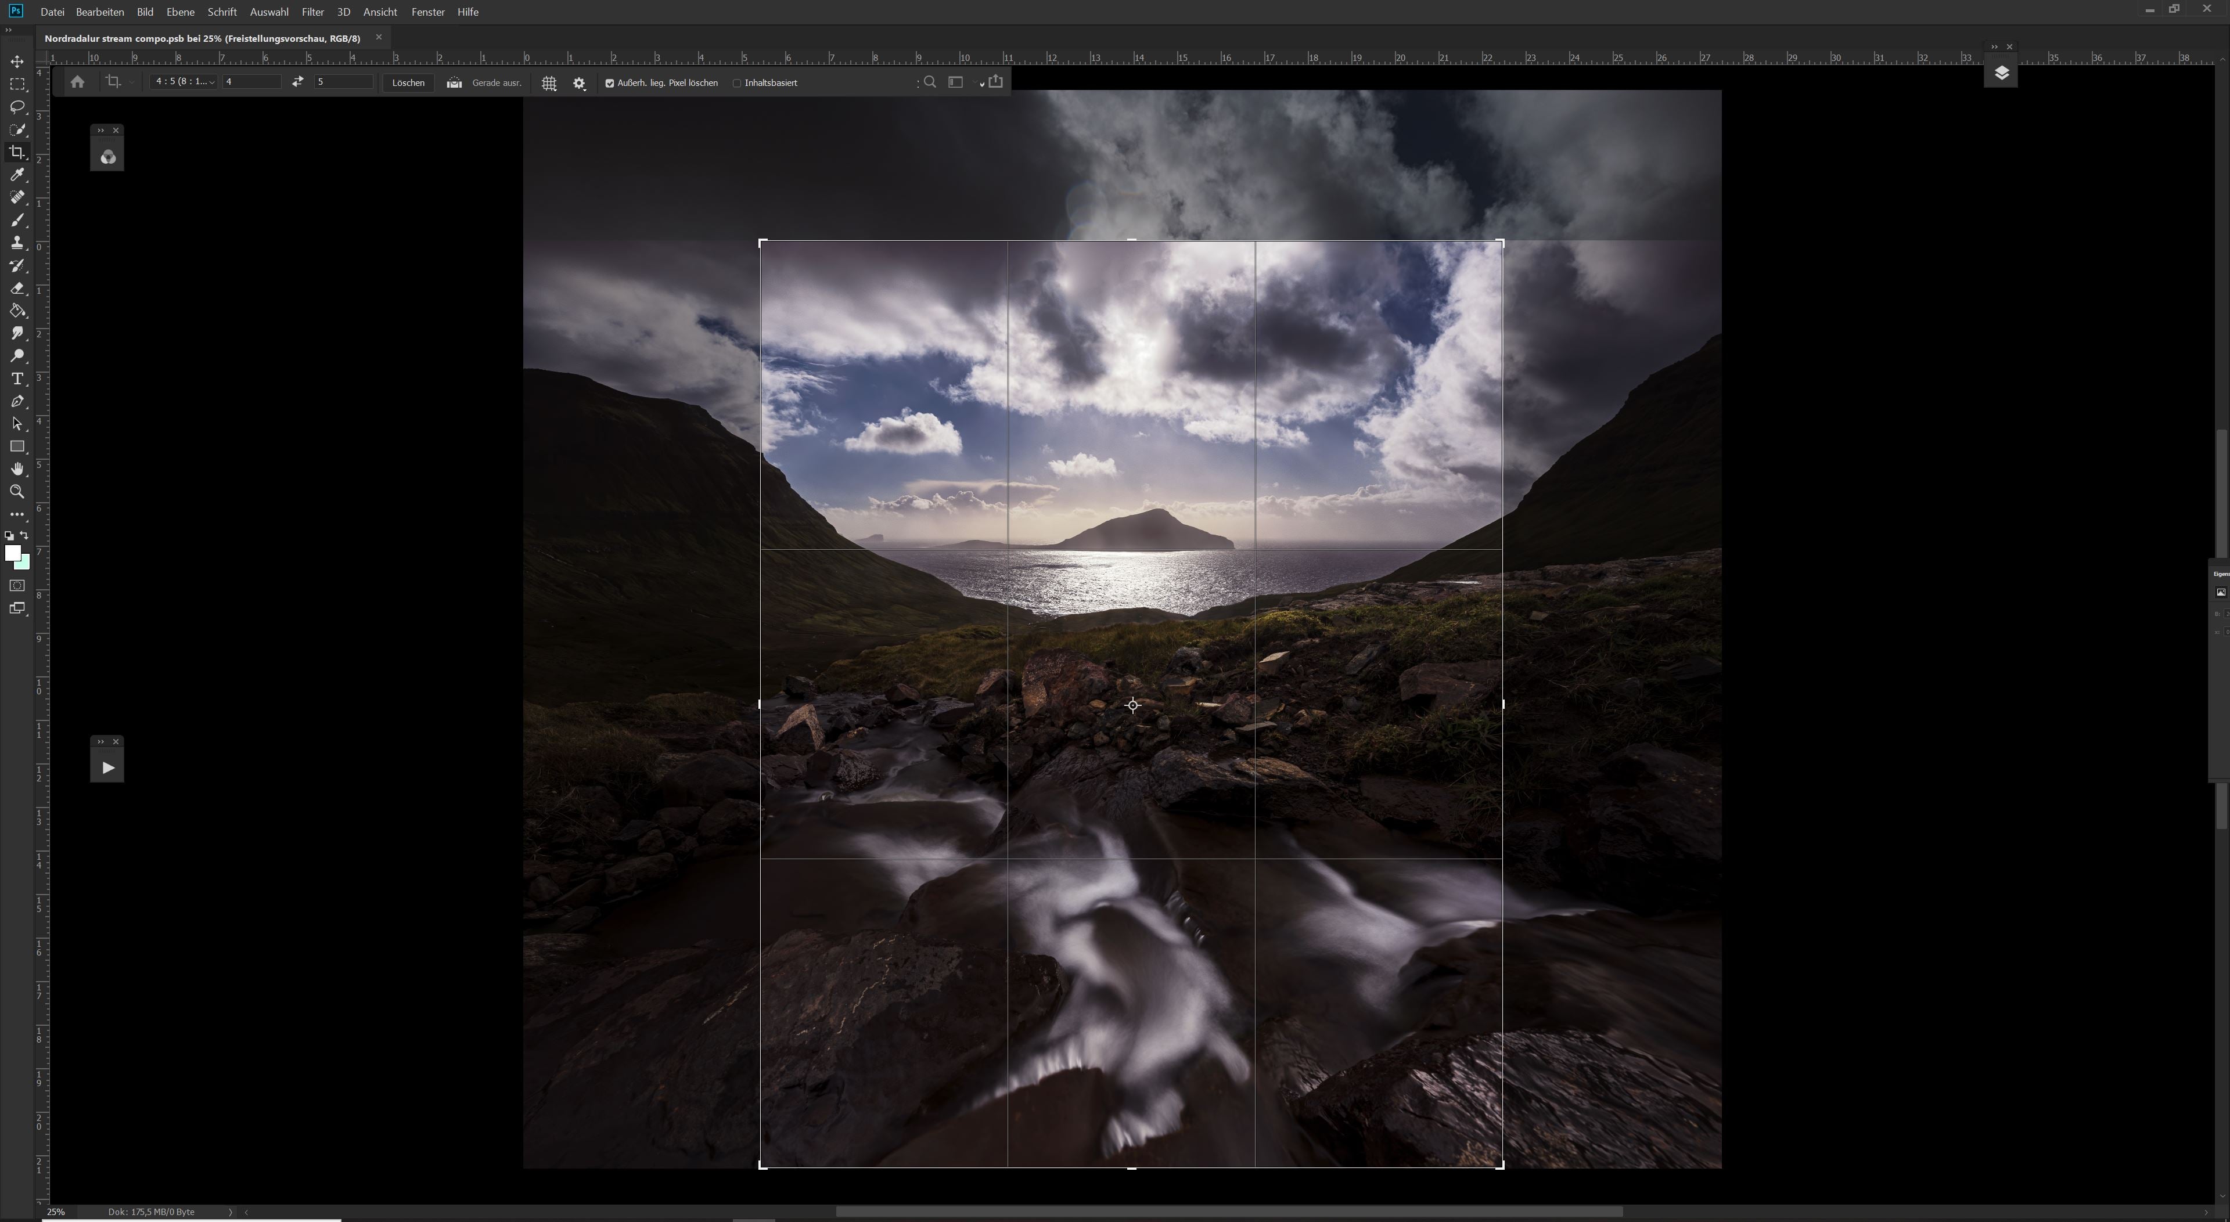The width and height of the screenshot is (2230, 1222).
Task: Choose the Clone Stamp tool
Action: pyautogui.click(x=17, y=242)
